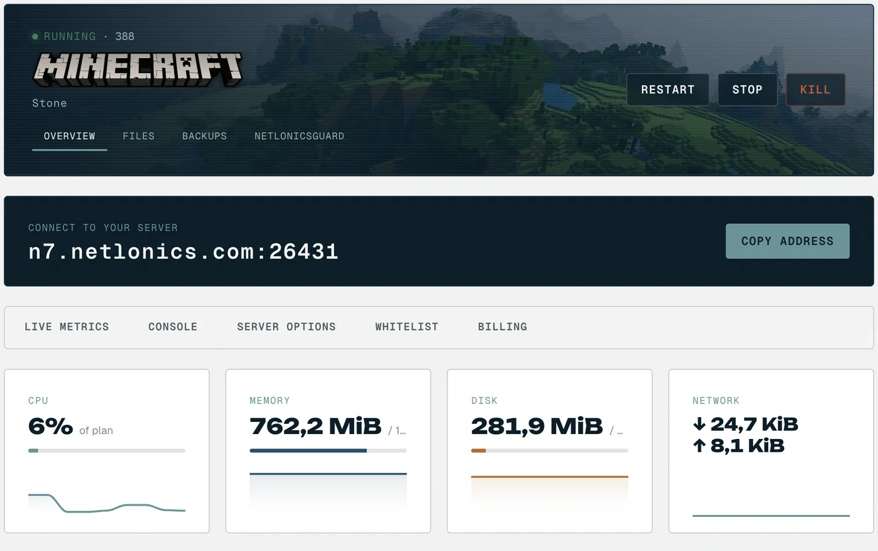
Task: Click the network upload arrow icon
Action: [x=699, y=446]
